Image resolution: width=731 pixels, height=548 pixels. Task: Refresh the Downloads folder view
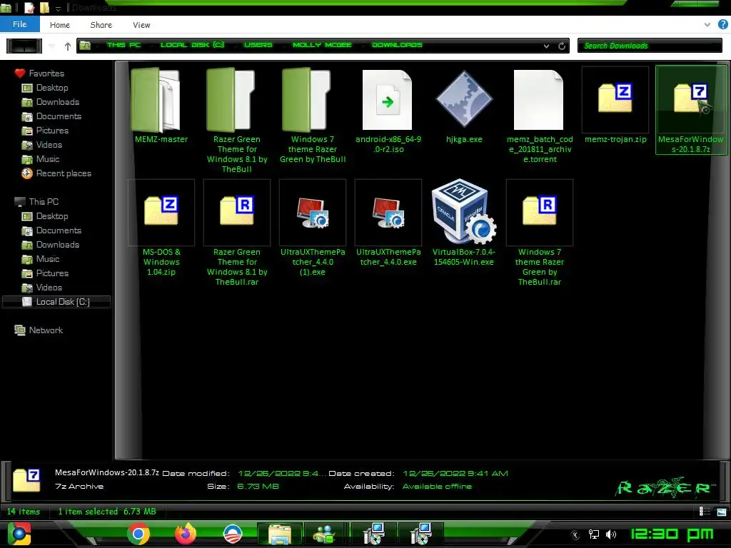point(562,46)
